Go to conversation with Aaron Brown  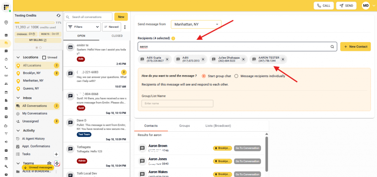pos(247,148)
